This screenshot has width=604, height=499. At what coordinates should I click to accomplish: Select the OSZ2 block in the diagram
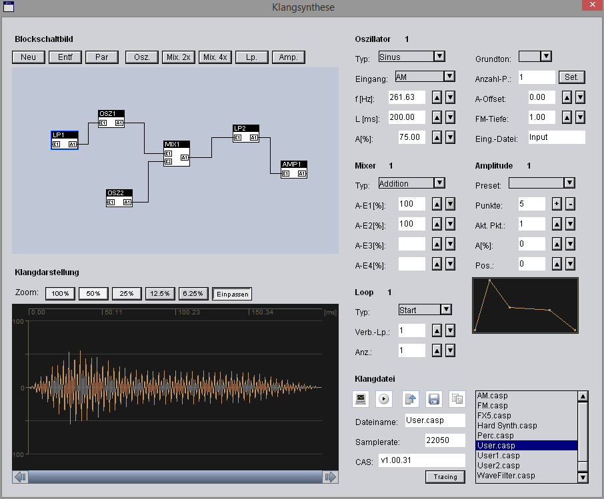[119, 198]
